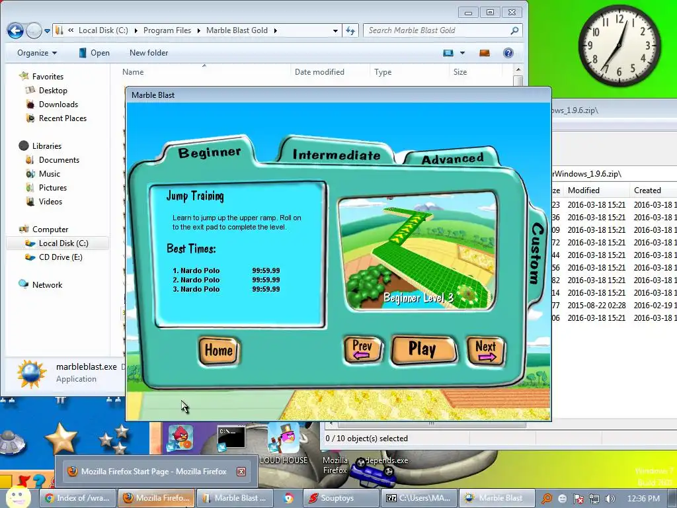This screenshot has height=508, width=677.
Task: Open recent locations dropdown beside nav arrows
Action: [x=47, y=31]
